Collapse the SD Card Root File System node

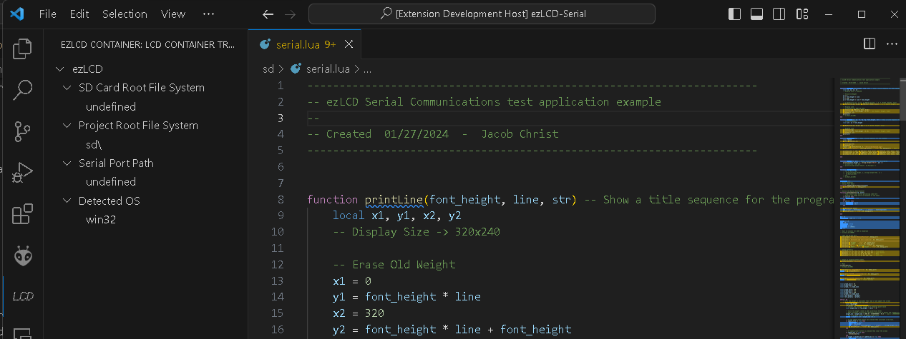point(67,88)
